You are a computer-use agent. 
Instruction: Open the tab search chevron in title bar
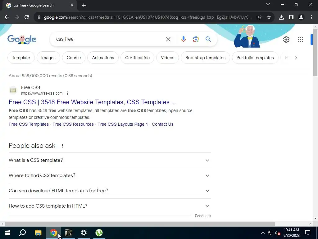268,4
